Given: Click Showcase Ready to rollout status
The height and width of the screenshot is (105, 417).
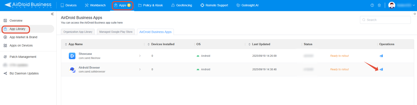Looking at the screenshot, I should point(339,56).
